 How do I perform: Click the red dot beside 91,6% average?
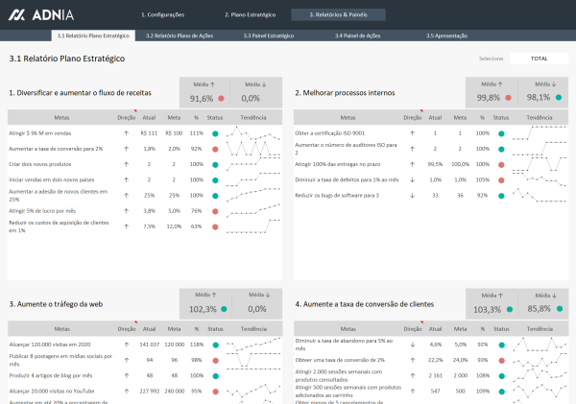[x=221, y=98]
